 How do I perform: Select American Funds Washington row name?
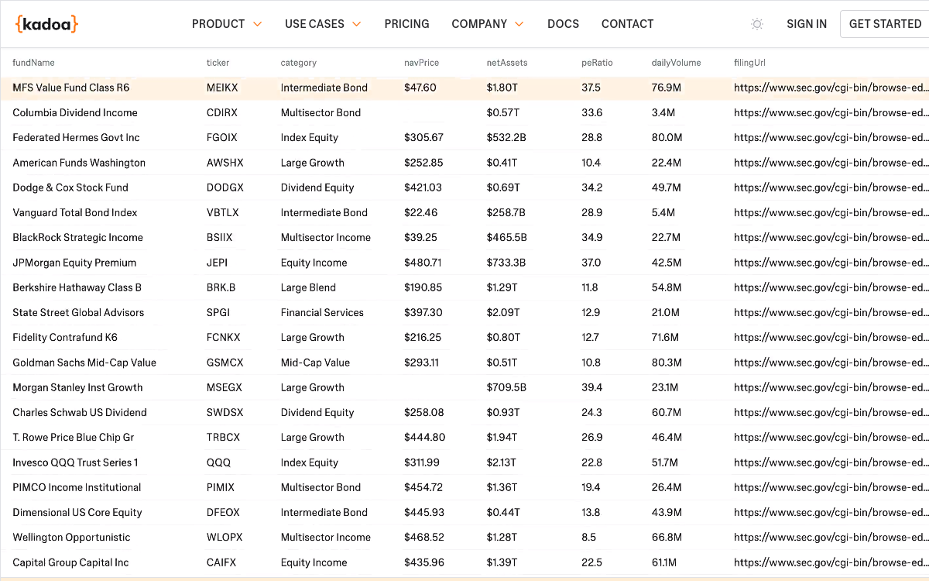pos(79,163)
